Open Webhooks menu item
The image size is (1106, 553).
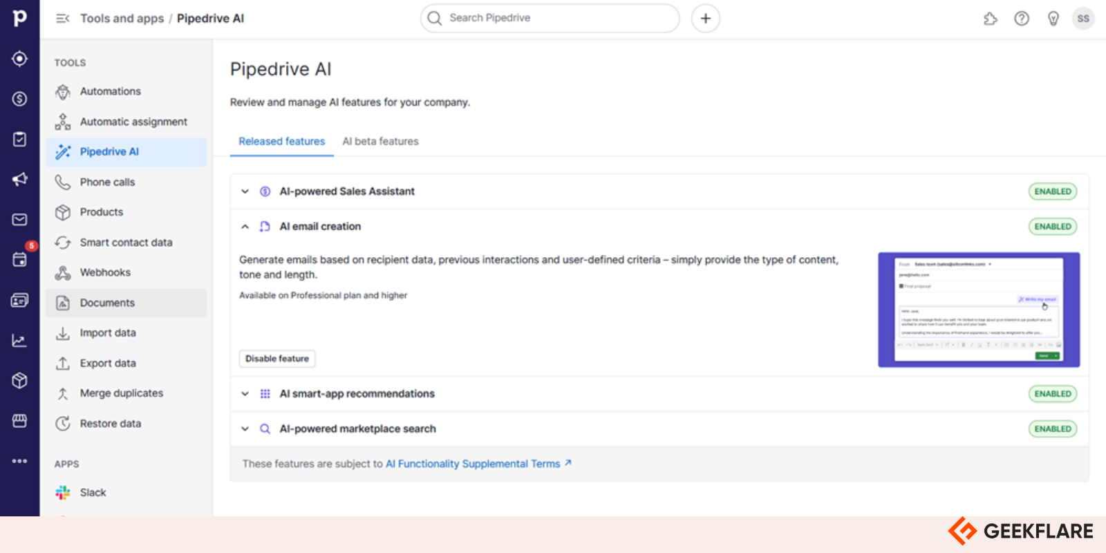(126, 272)
